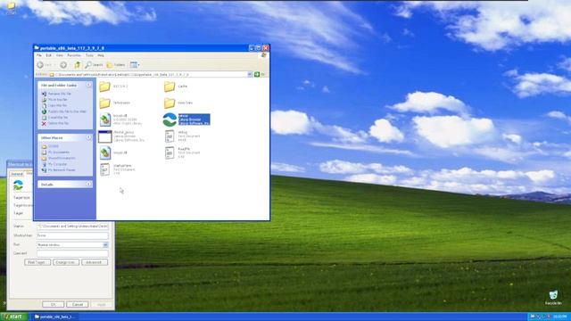Switch to General tab in Shortcut dialog

(17, 174)
